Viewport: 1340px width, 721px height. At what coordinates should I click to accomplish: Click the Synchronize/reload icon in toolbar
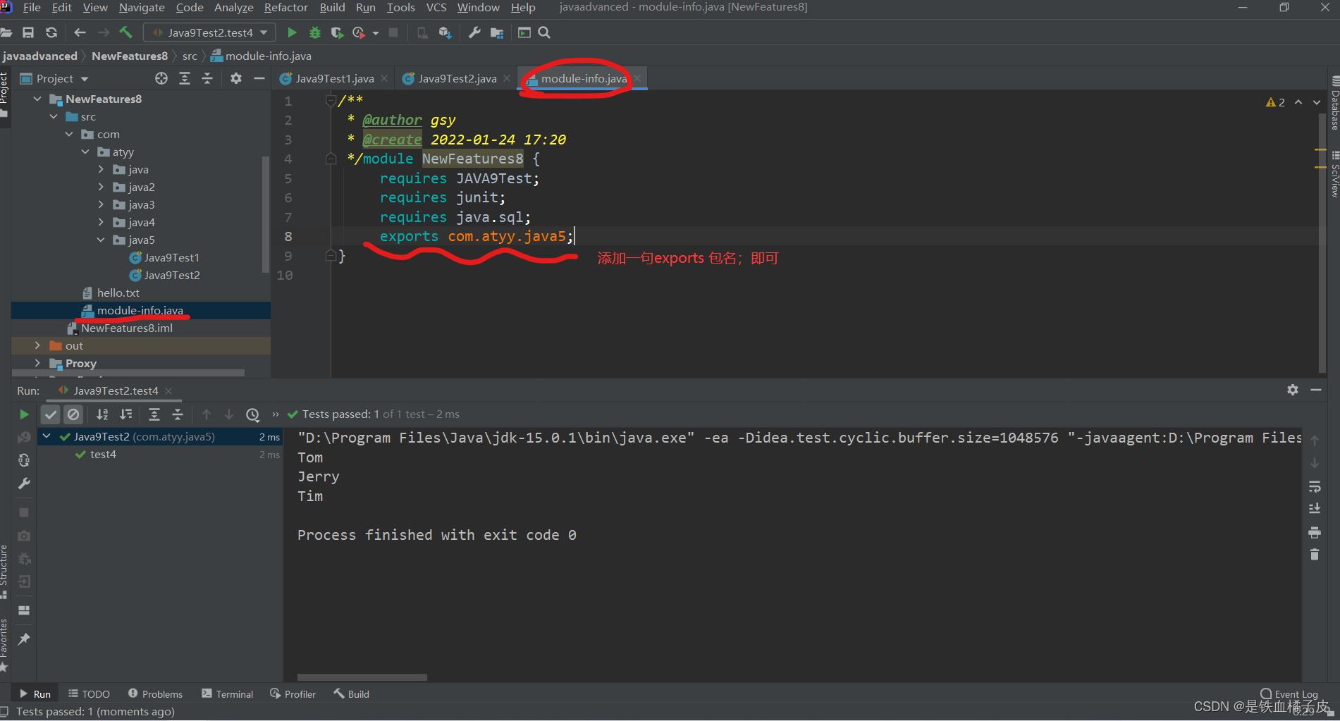[x=51, y=32]
